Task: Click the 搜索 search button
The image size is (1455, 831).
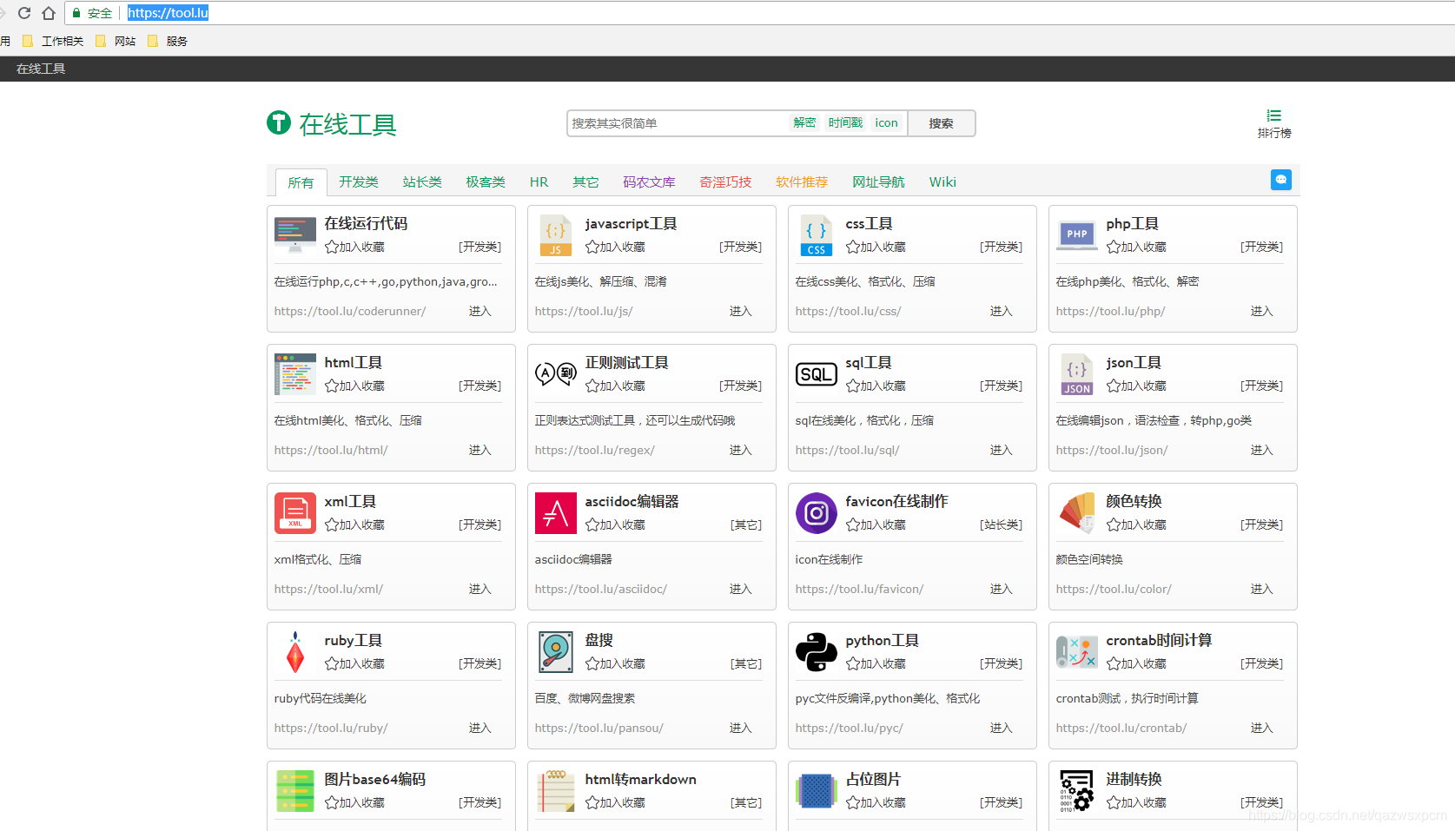Action: click(x=942, y=123)
